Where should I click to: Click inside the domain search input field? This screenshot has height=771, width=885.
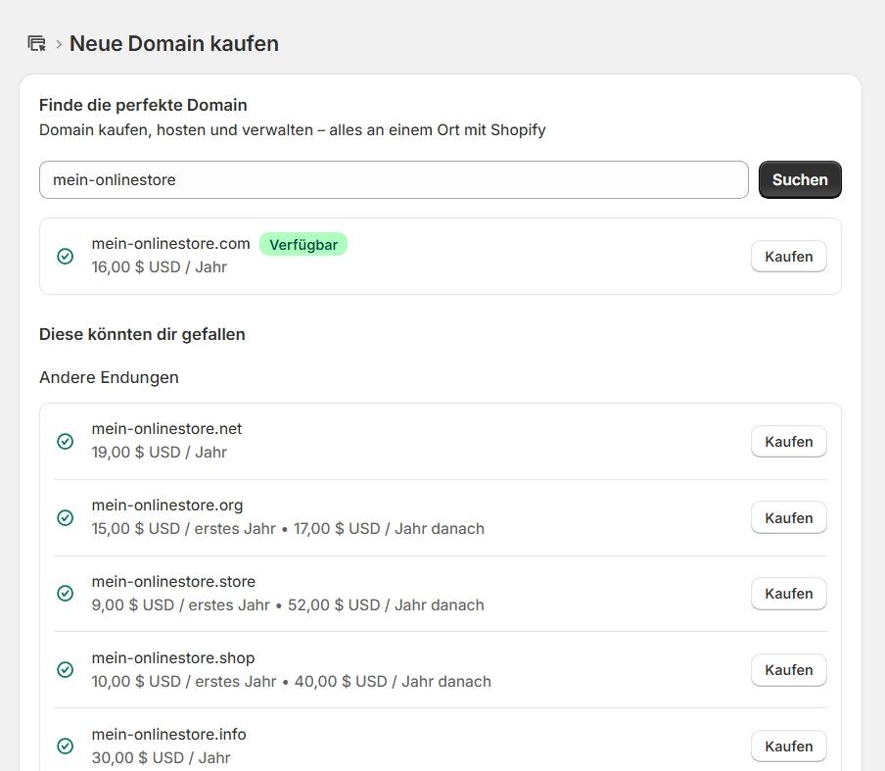click(x=392, y=179)
